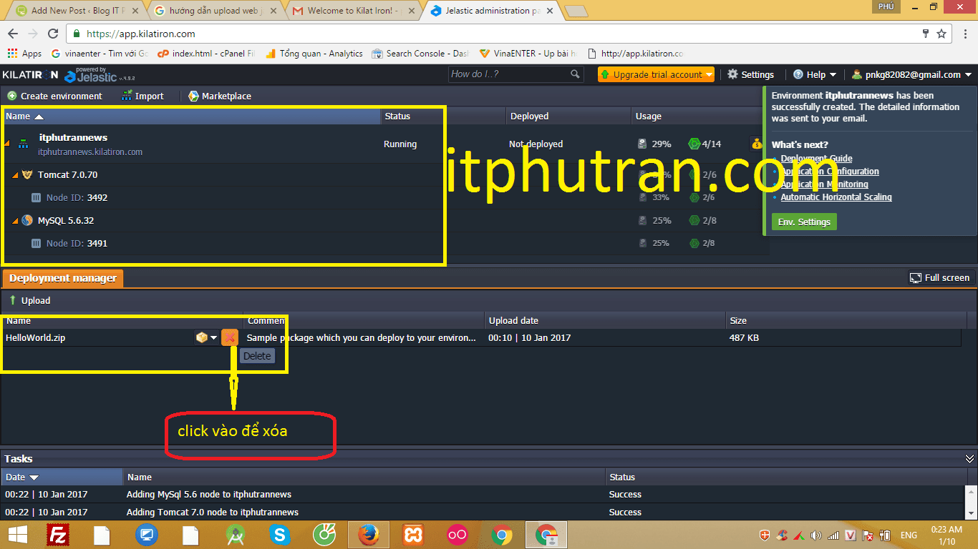Click the red delete icon for HelloWorld.zip
The width and height of the screenshot is (978, 549).
(x=230, y=337)
